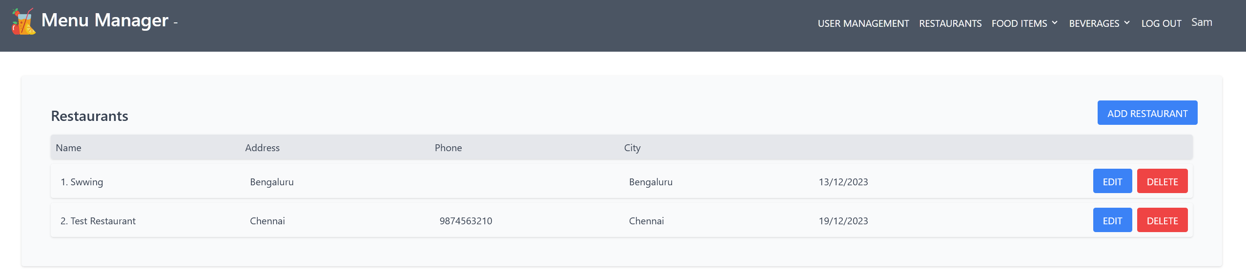The image size is (1246, 275).
Task: Click the Sam username label
Action: (1202, 22)
